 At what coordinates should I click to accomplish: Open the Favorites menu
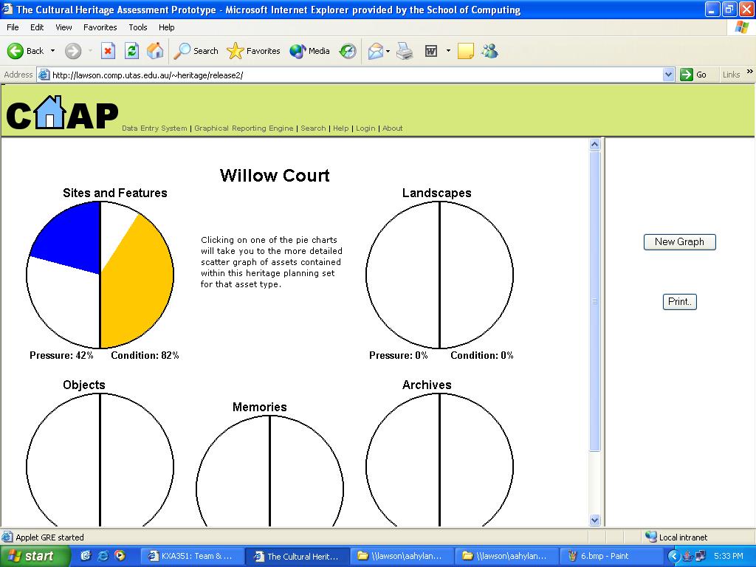[100, 27]
